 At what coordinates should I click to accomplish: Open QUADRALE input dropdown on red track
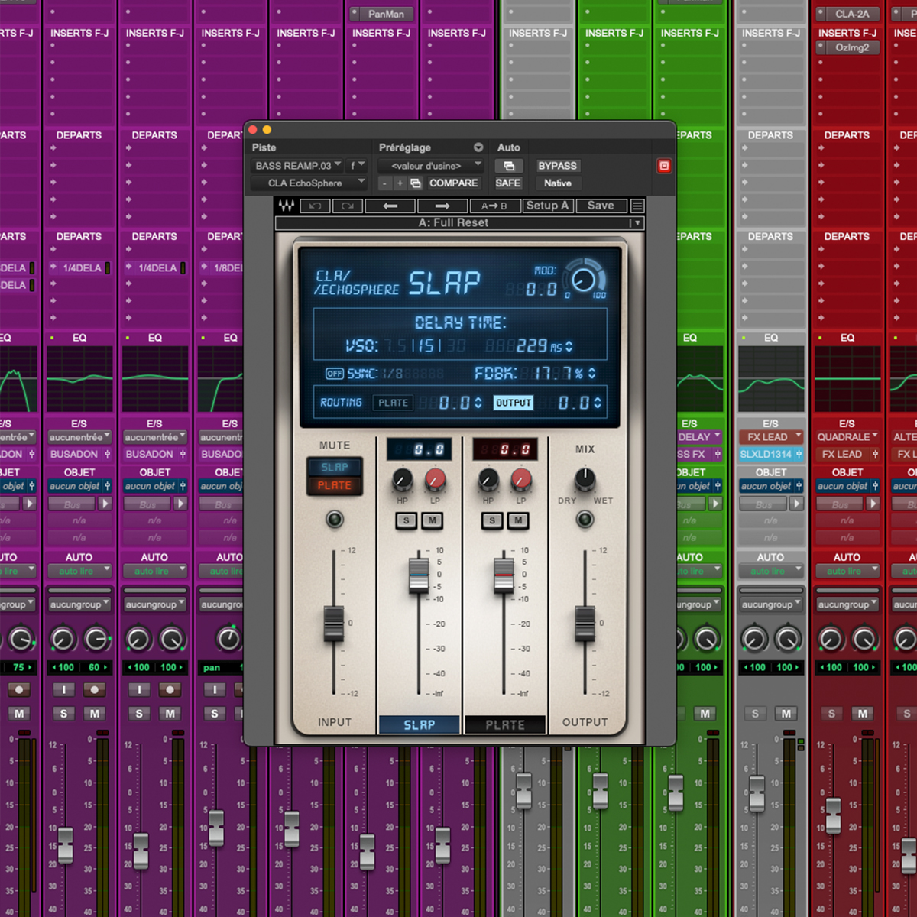coord(847,437)
